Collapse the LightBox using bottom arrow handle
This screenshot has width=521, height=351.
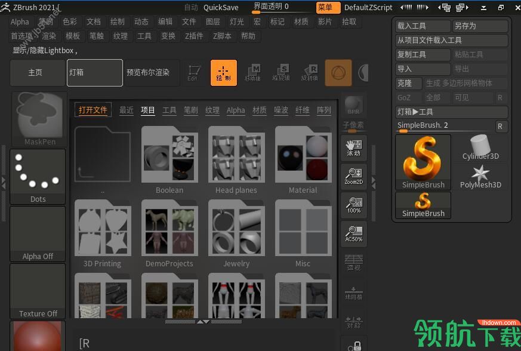click(204, 322)
